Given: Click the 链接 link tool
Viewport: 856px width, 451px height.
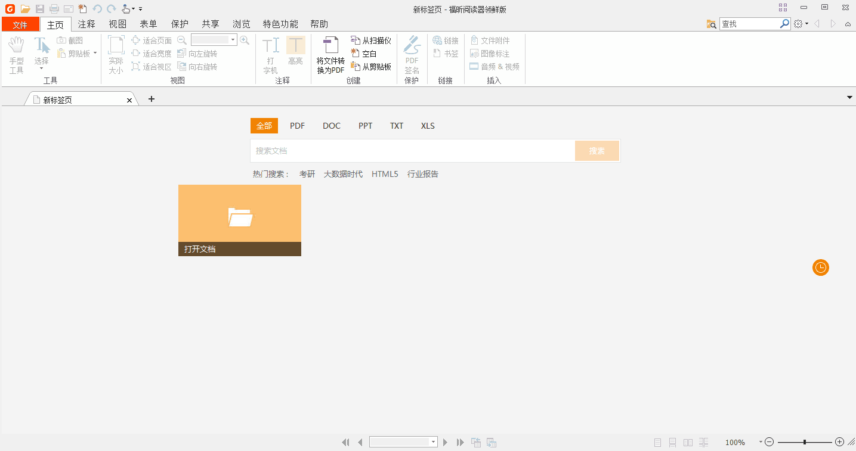Looking at the screenshot, I should point(446,41).
